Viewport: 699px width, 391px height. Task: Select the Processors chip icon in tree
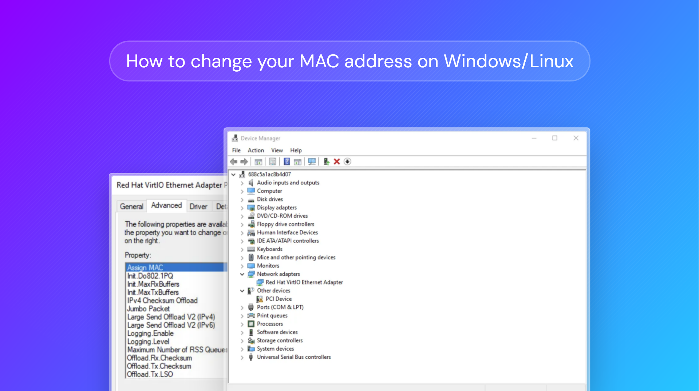(251, 324)
